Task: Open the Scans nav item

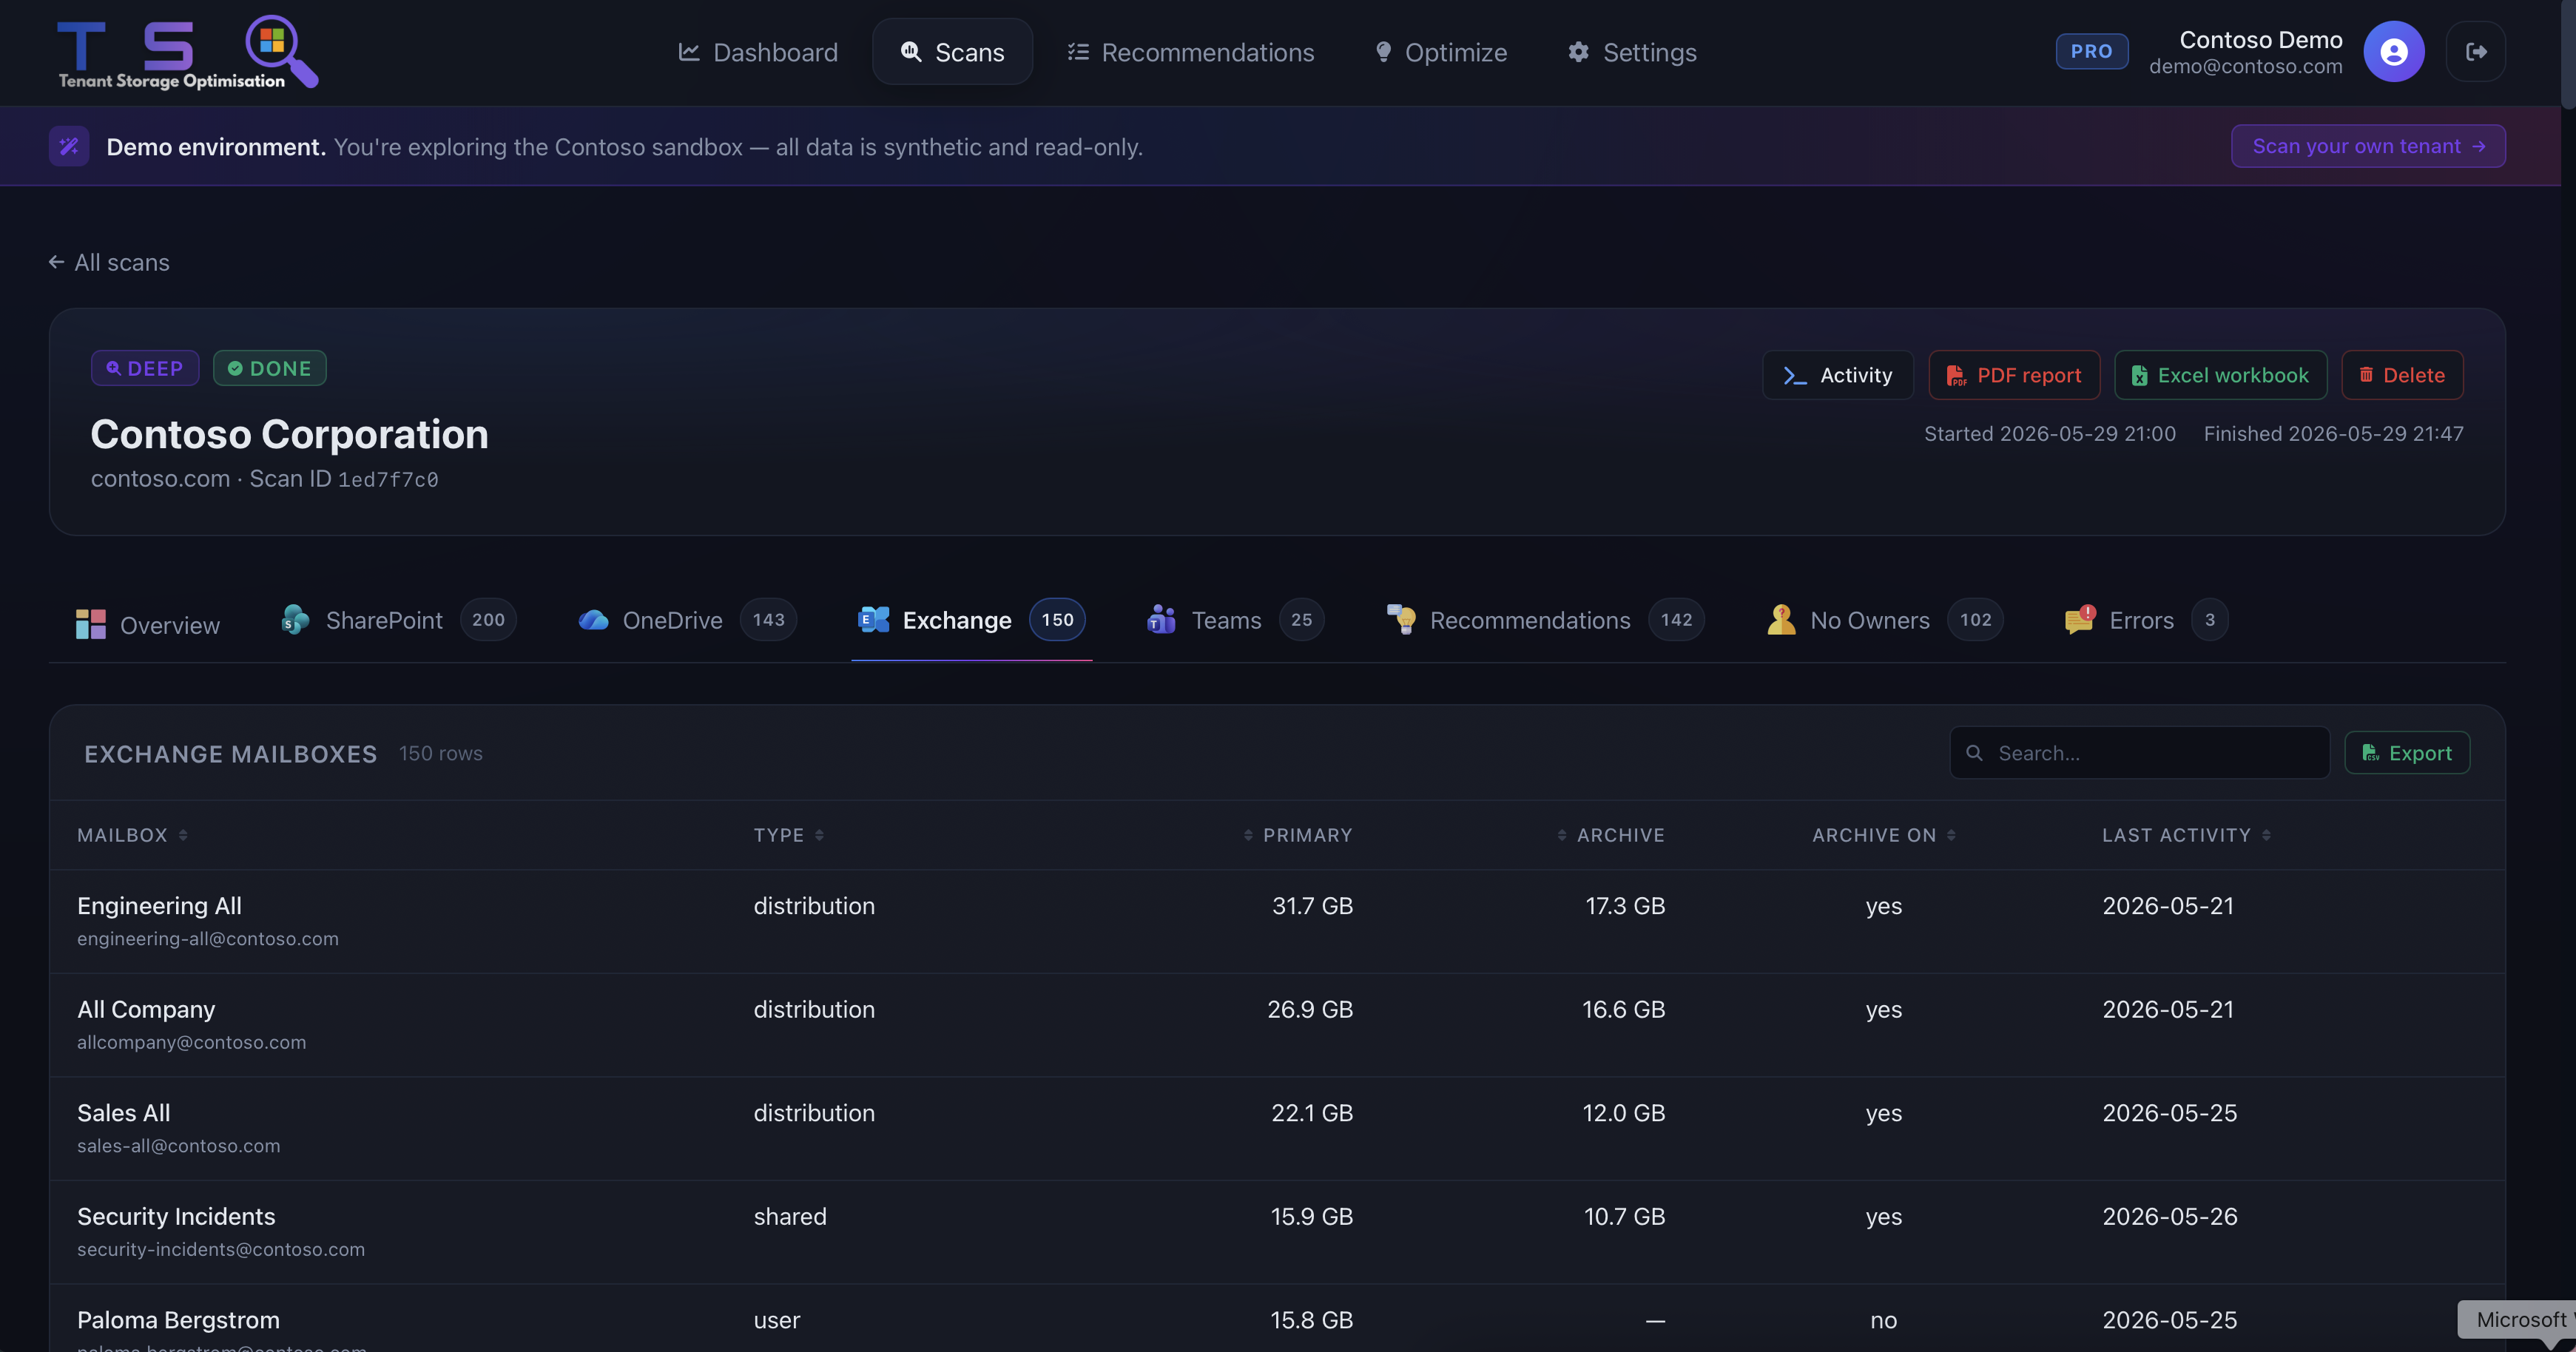Action: (x=952, y=52)
